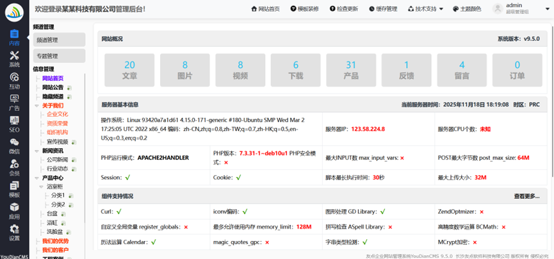Collapse the 浴室柜 tree branch
This screenshot has height=259, width=554.
click(x=42, y=187)
